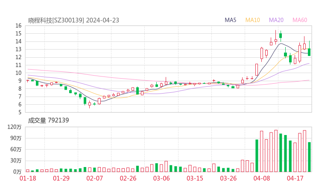Click the 03-06 date axis label
316x188 pixels.
tap(161, 178)
